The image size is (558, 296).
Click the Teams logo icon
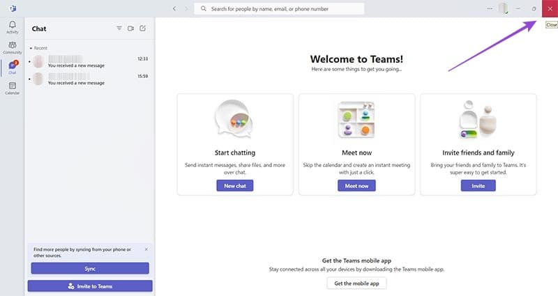click(x=13, y=8)
